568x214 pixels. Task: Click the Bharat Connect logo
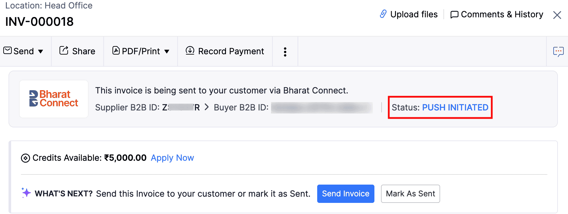point(53,99)
